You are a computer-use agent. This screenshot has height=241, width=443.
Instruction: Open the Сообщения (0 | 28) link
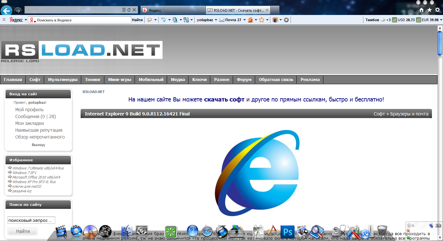[x=35, y=116]
